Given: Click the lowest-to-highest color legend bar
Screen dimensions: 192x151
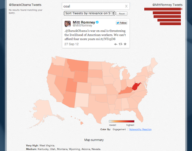Looking at the screenshot, I should point(121,121).
